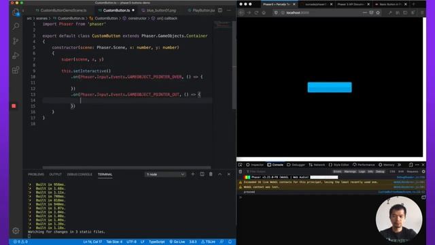Viewport: 435px width, 245px height.
Task: Reload the localhost page
Action: coord(256,13)
